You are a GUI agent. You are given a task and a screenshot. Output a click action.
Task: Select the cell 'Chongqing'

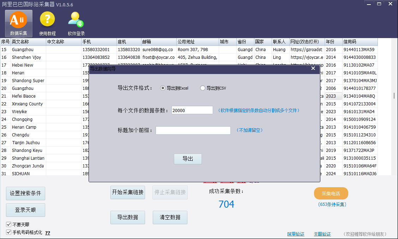29,119
